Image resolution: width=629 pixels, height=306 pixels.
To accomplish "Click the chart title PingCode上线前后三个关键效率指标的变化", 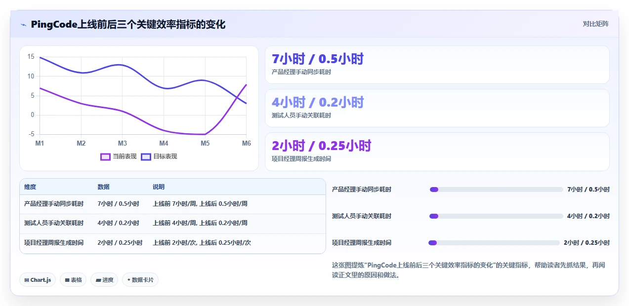I will click(x=128, y=25).
